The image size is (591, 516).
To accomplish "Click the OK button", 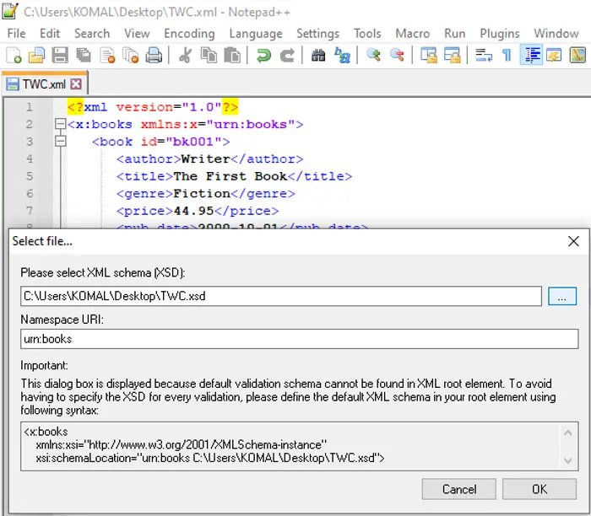I will click(539, 489).
